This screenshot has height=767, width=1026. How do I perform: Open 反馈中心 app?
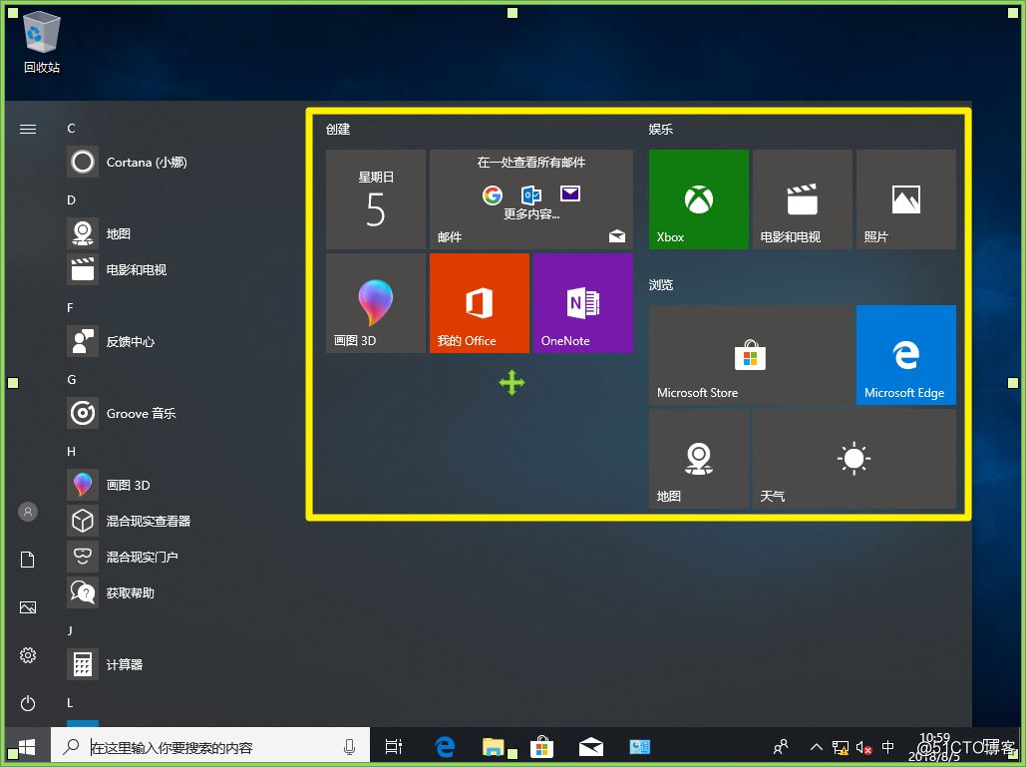(111, 341)
